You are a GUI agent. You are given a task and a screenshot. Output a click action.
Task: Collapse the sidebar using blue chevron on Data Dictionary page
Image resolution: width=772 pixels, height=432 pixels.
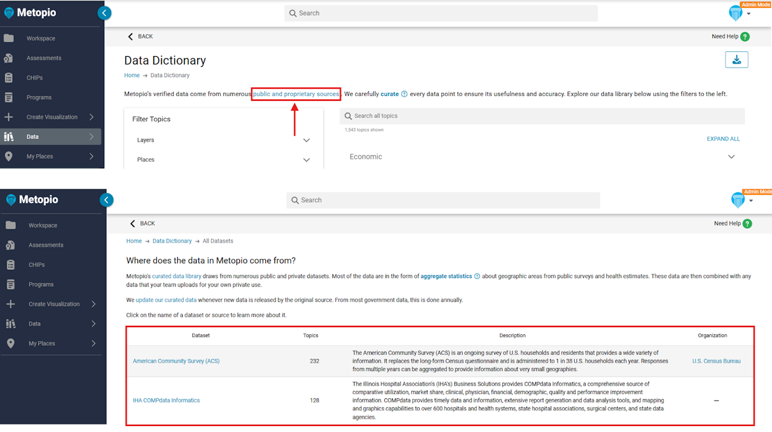pos(104,13)
